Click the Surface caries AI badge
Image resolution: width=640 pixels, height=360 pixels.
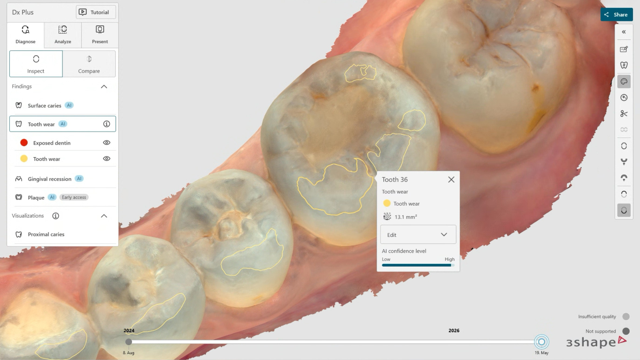[69, 105]
